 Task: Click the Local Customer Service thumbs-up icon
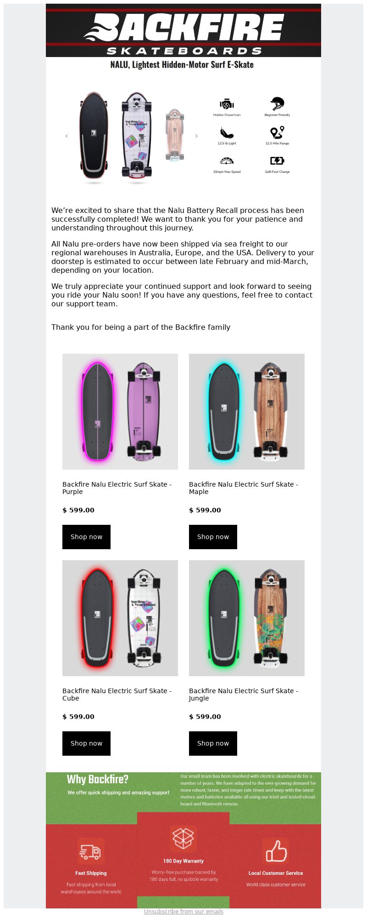point(276,851)
